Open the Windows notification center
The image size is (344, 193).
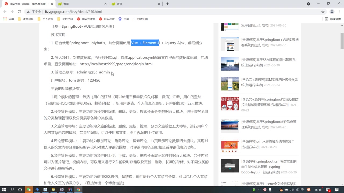pos(337,190)
